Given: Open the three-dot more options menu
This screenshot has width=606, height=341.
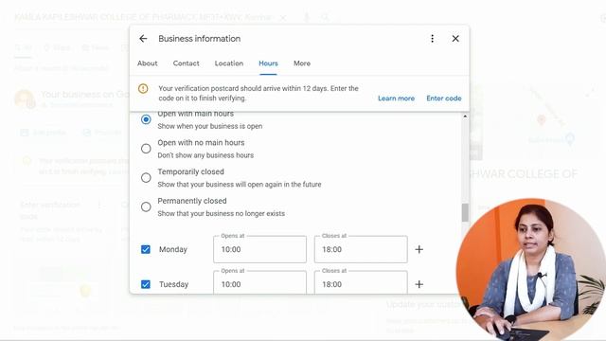Looking at the screenshot, I should (x=432, y=39).
